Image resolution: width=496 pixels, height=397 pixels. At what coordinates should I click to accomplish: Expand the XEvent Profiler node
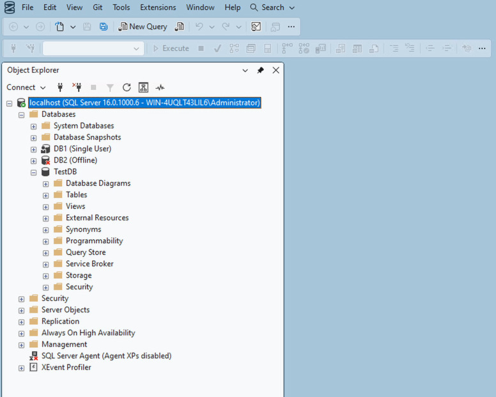(x=22, y=368)
